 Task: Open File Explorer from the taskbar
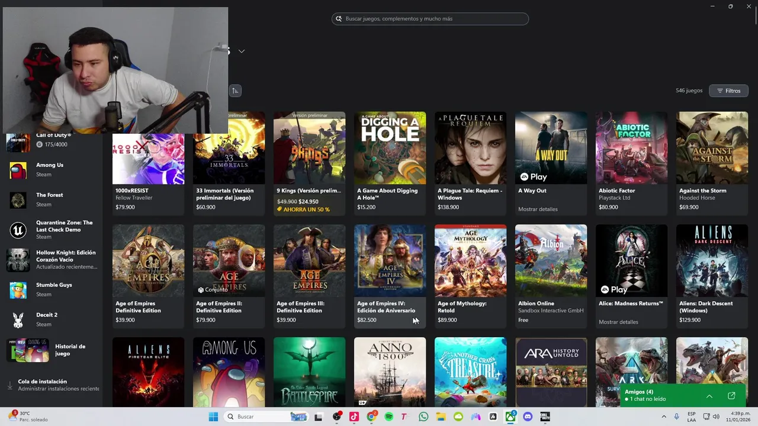point(441,417)
